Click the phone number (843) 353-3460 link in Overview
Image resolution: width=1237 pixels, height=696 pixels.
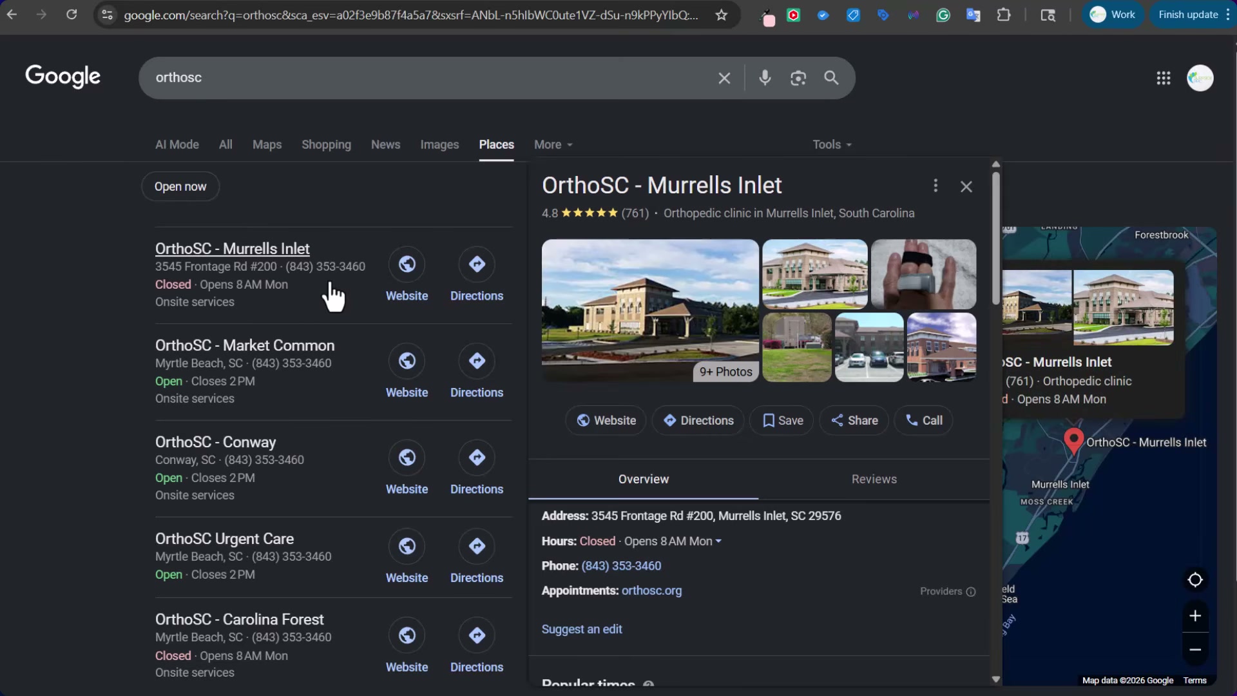click(621, 566)
